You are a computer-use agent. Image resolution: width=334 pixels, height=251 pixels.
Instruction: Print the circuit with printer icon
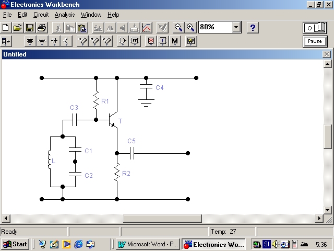click(42, 28)
